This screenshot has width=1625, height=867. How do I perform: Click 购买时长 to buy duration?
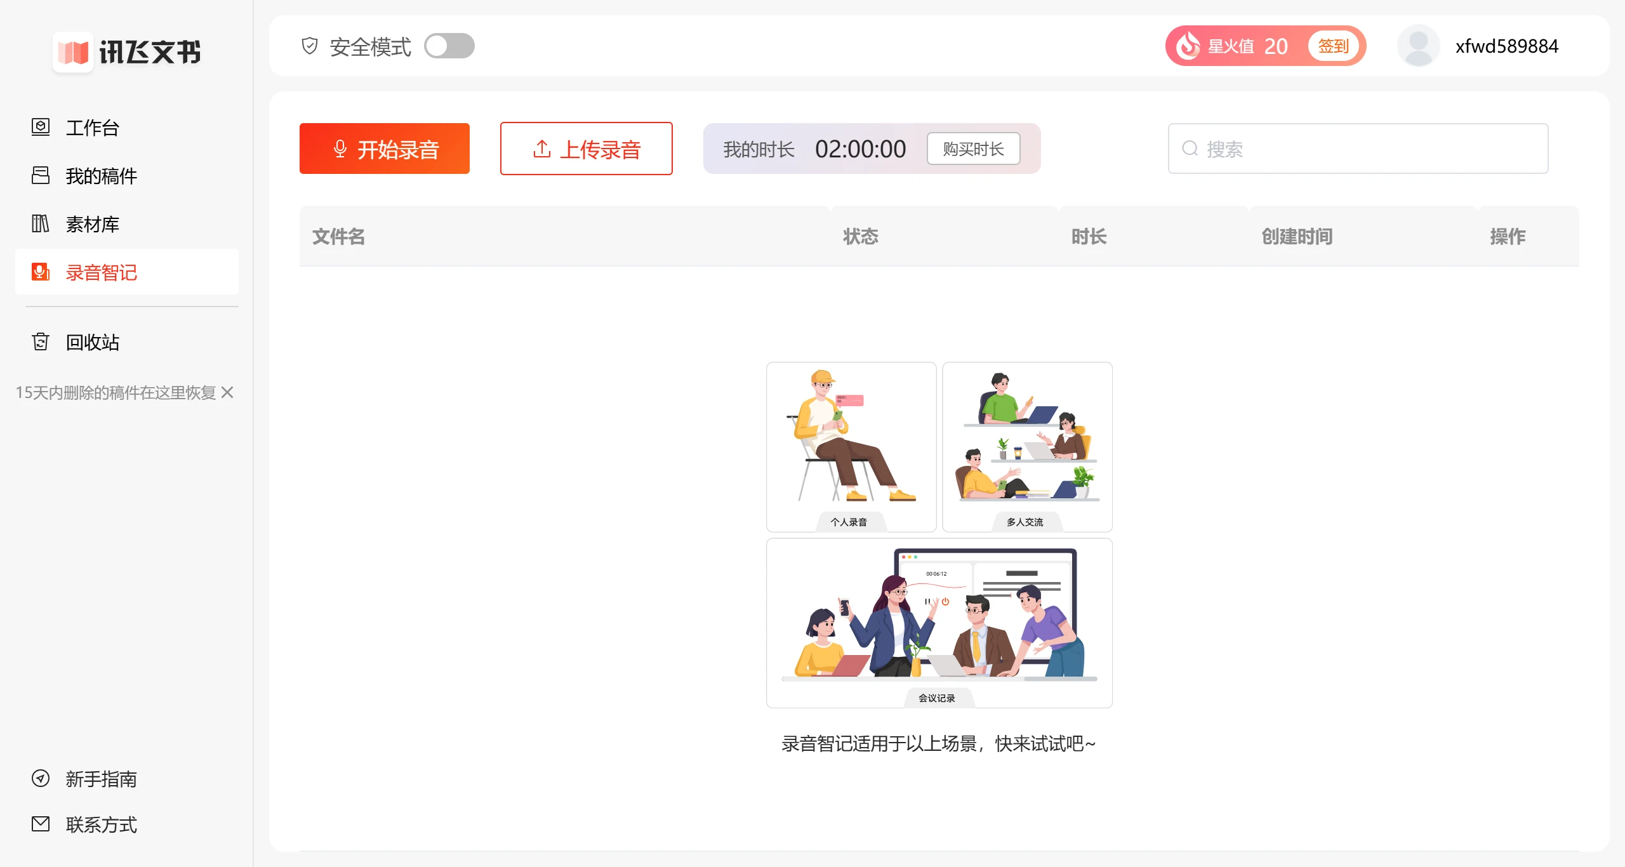click(x=973, y=149)
